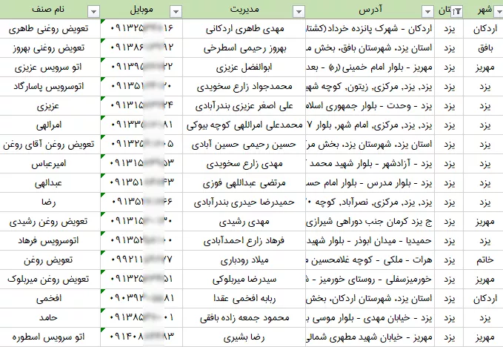Select the آدرس header label
503x347 pixels.
pyautogui.click(x=370, y=10)
